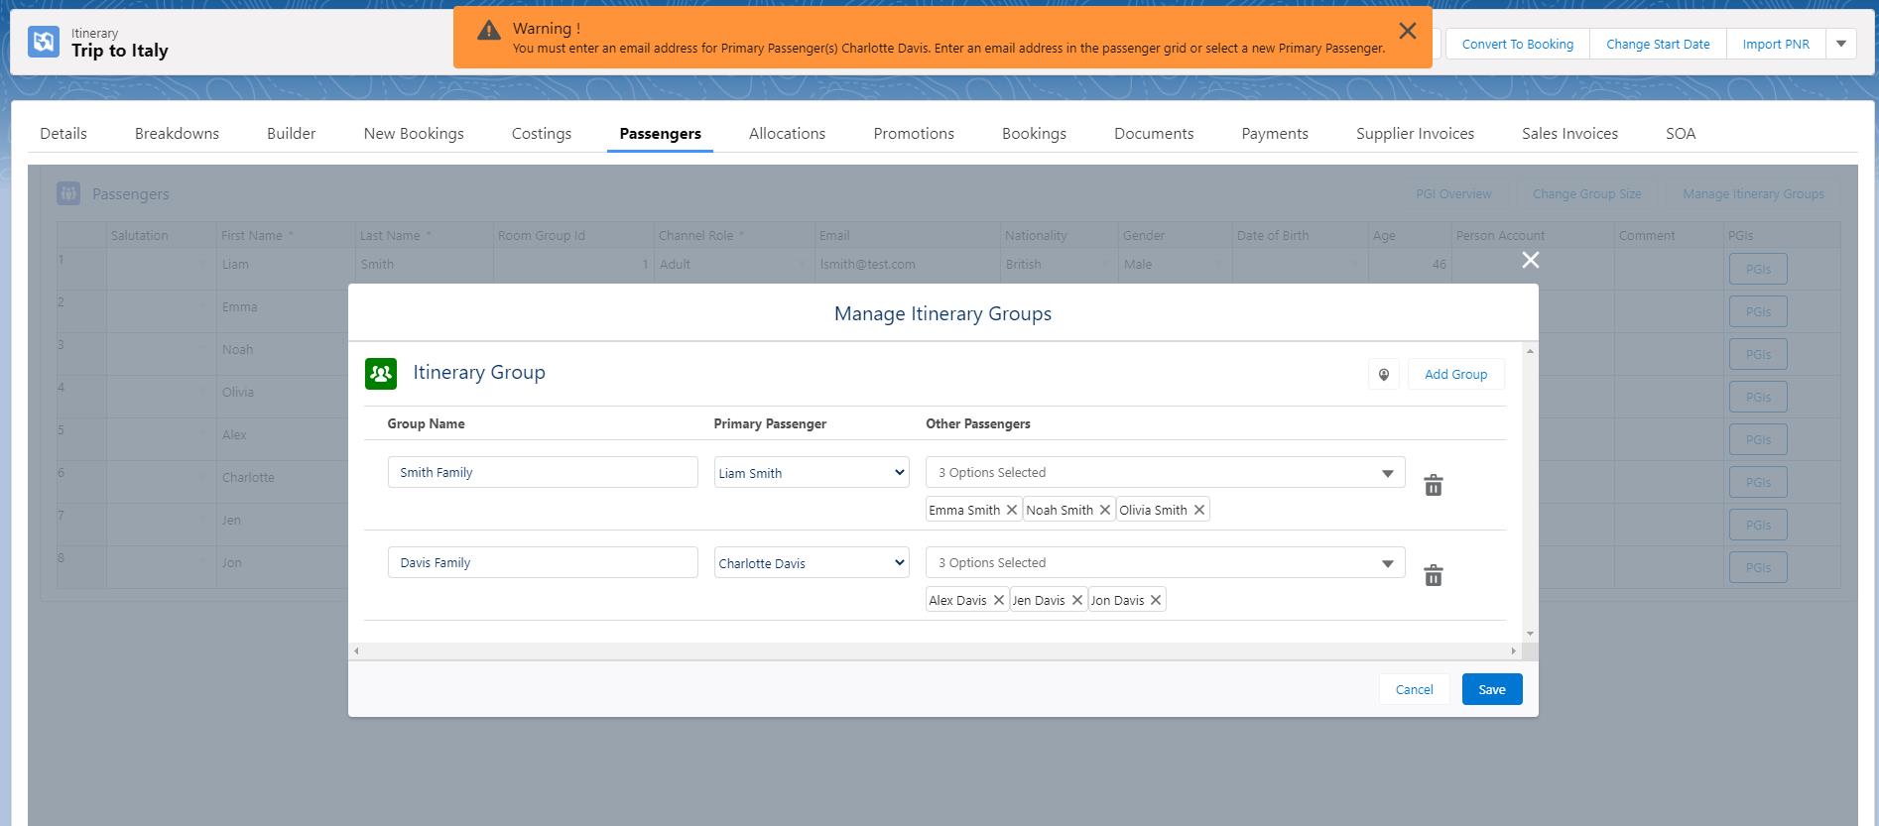The height and width of the screenshot is (826, 1879).
Task: Click the warning triangle icon in banner
Action: [x=489, y=31]
